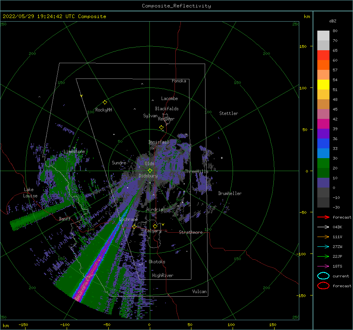Click the Lacombe town label
The width and height of the screenshot is (353, 330).
coord(169,98)
